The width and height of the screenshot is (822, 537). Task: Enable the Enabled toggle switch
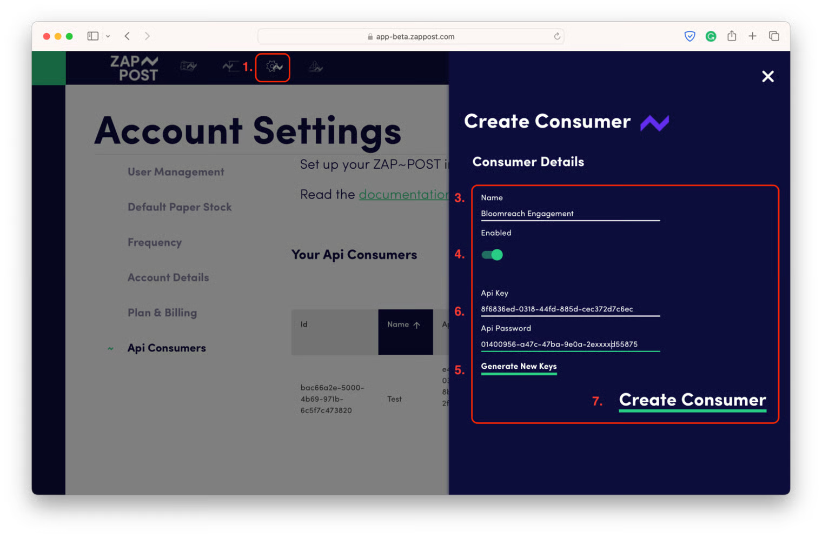coord(491,254)
